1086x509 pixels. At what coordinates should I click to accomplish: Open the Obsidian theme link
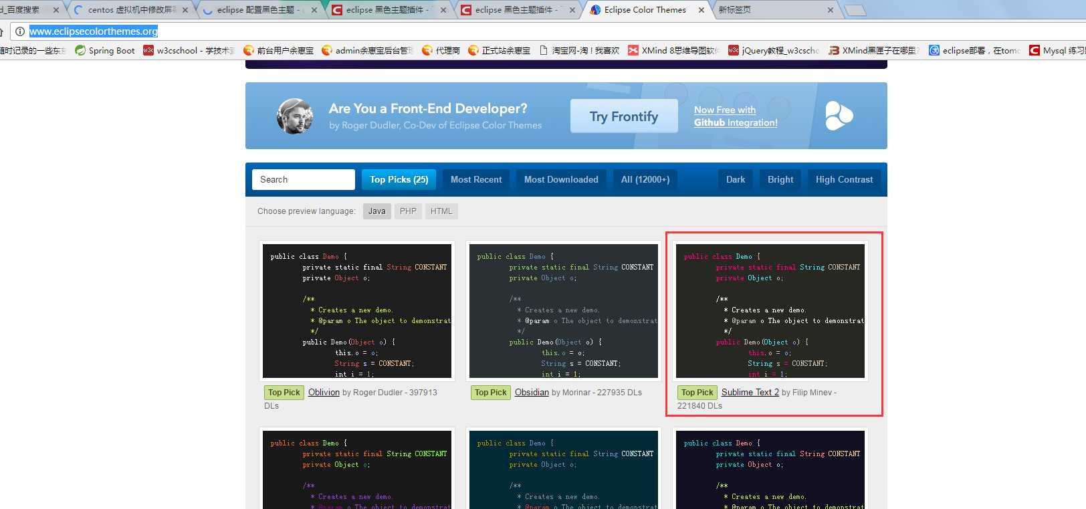(532, 393)
